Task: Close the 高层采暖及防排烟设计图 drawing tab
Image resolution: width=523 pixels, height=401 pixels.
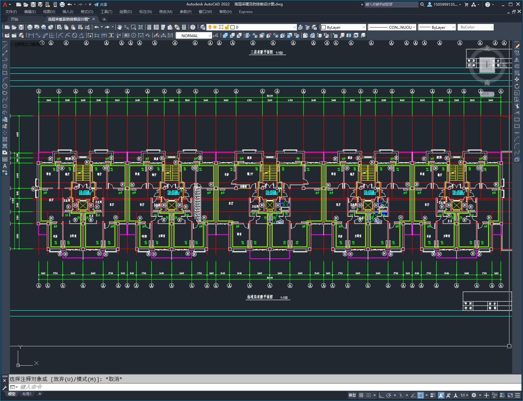Action: [94, 19]
